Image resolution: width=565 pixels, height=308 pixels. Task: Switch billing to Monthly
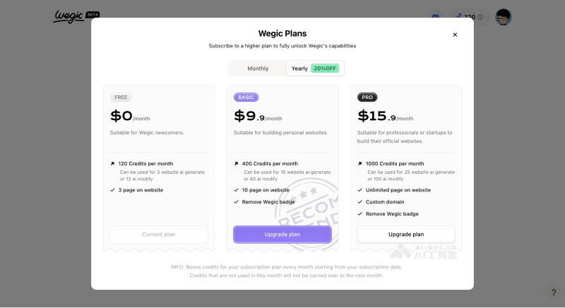[258, 69]
